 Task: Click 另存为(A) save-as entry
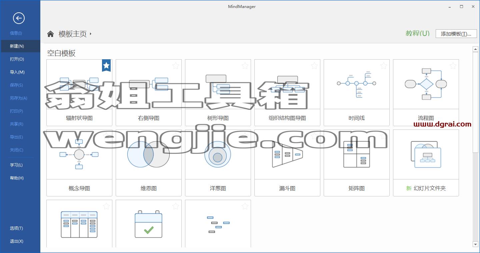(x=20, y=98)
